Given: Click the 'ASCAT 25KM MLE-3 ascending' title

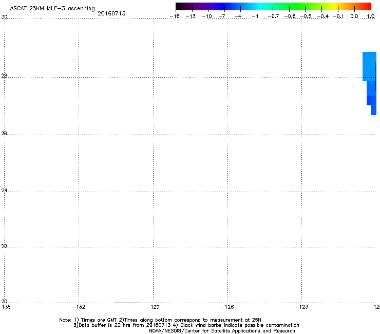Looking at the screenshot, I should pyautogui.click(x=52, y=9).
